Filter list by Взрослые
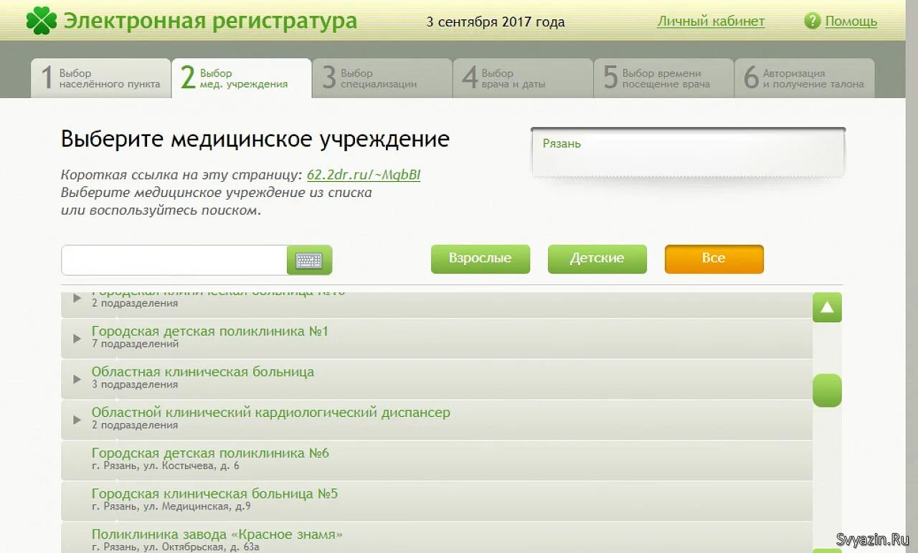Screen dimensions: 918x553 481,259
